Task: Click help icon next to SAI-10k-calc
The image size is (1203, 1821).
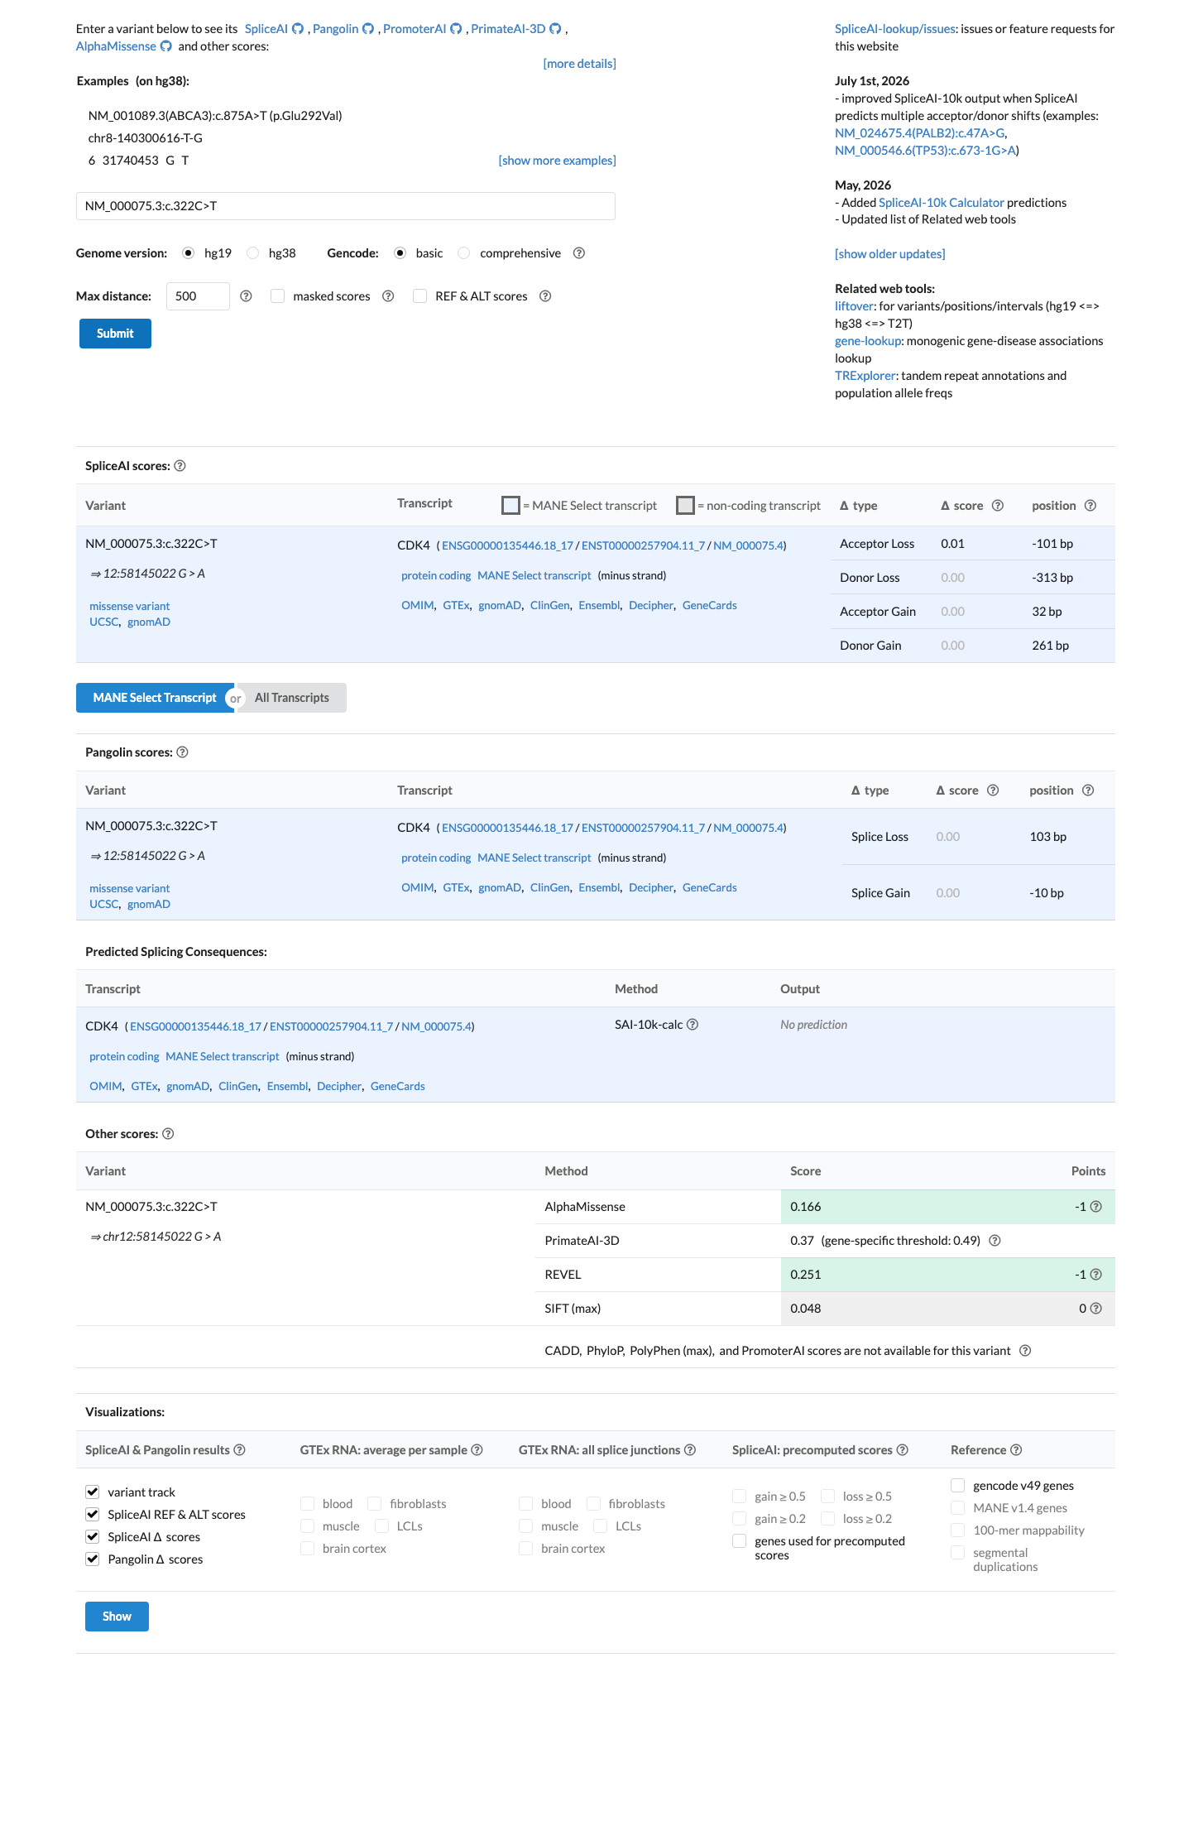Action: (693, 1025)
